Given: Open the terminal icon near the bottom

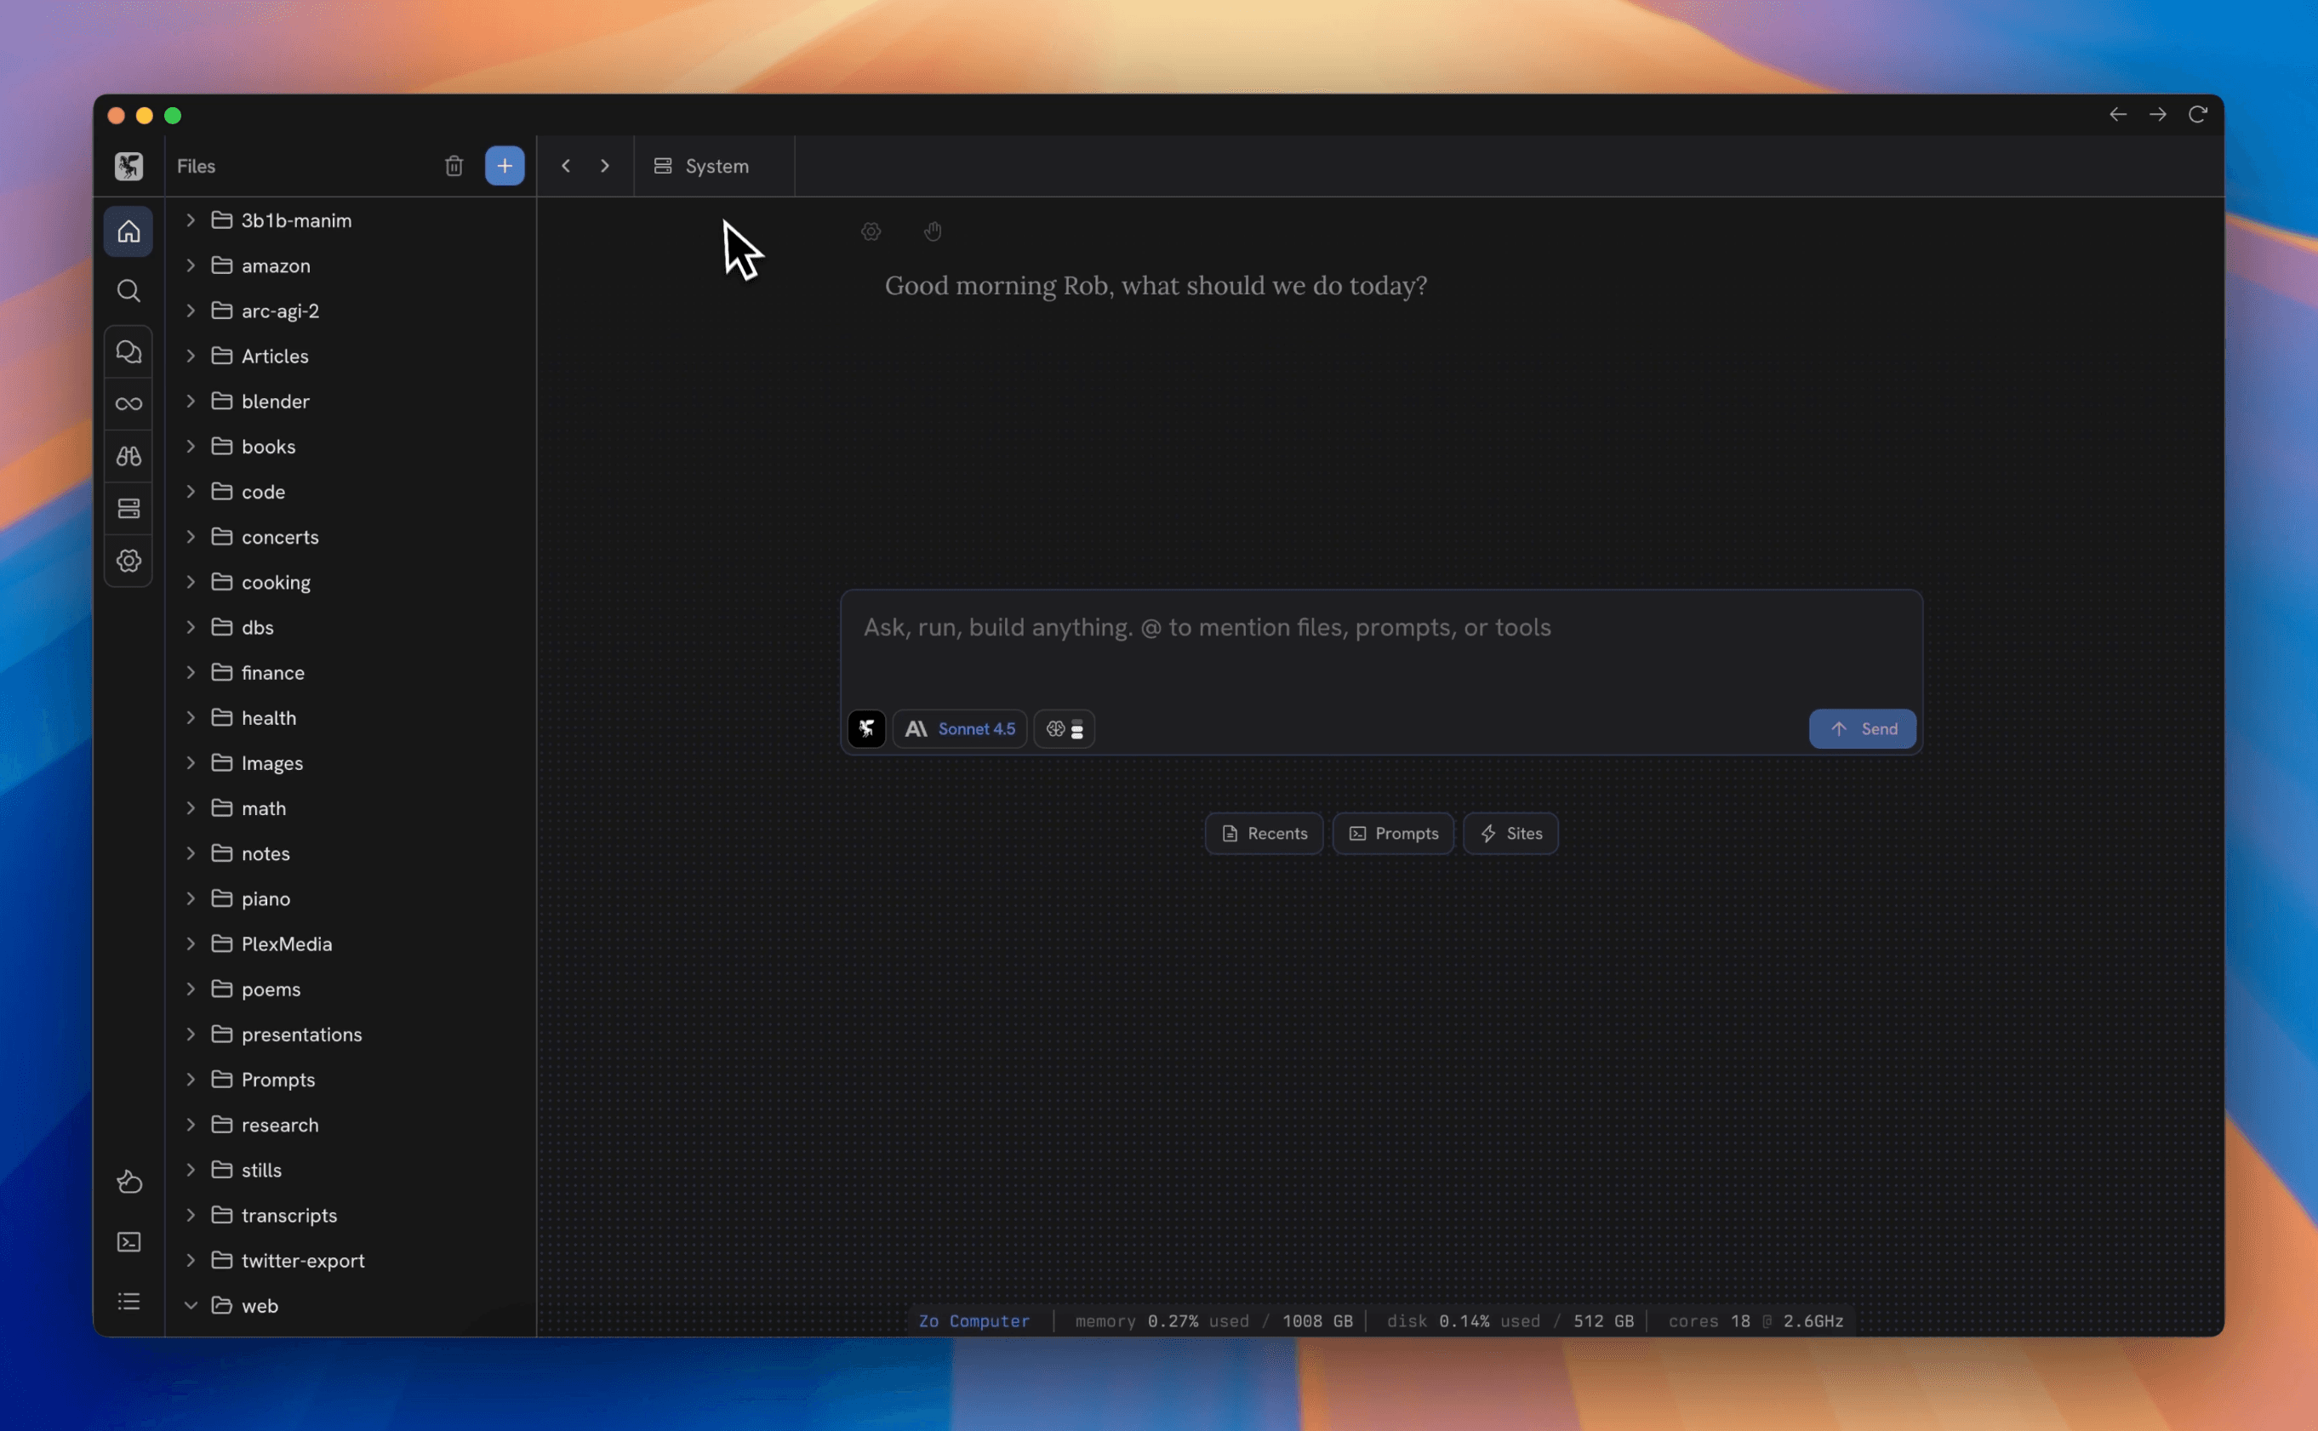Looking at the screenshot, I should (x=128, y=1242).
